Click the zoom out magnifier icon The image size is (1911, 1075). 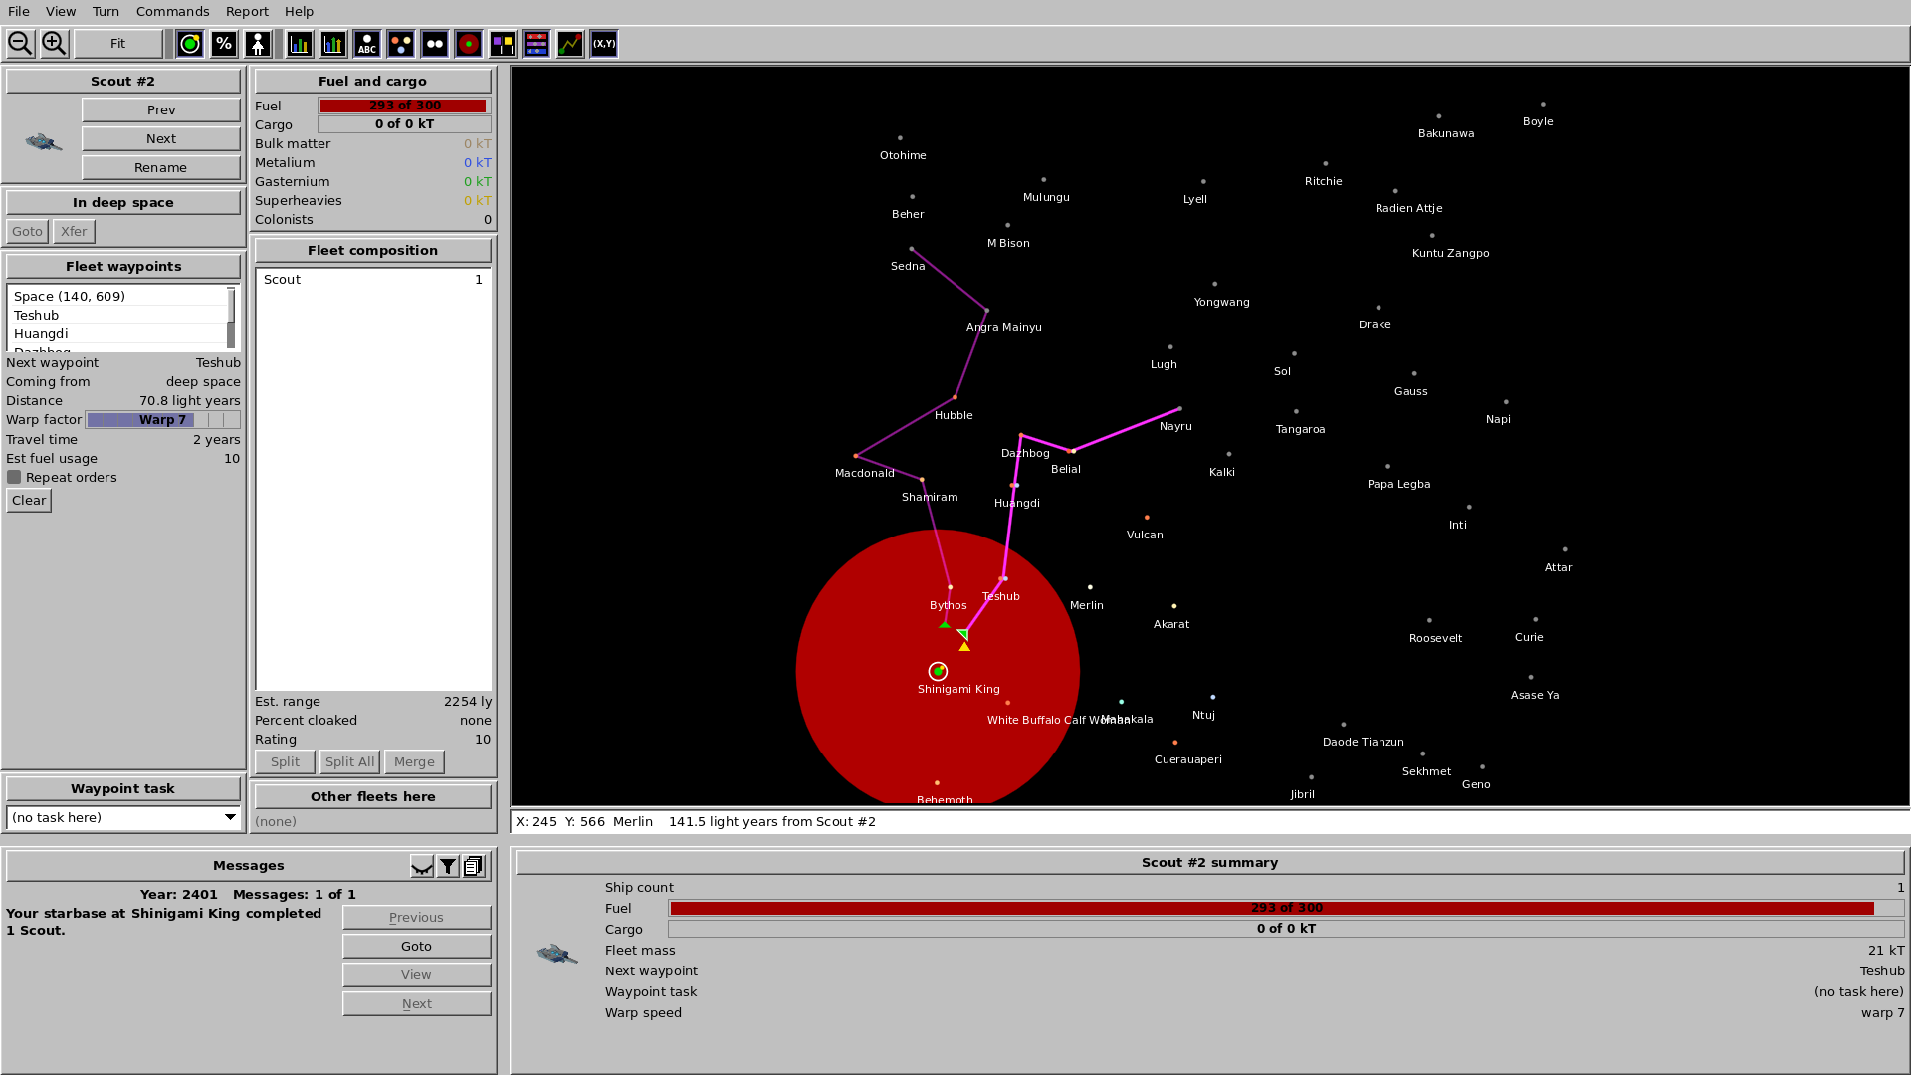point(20,44)
